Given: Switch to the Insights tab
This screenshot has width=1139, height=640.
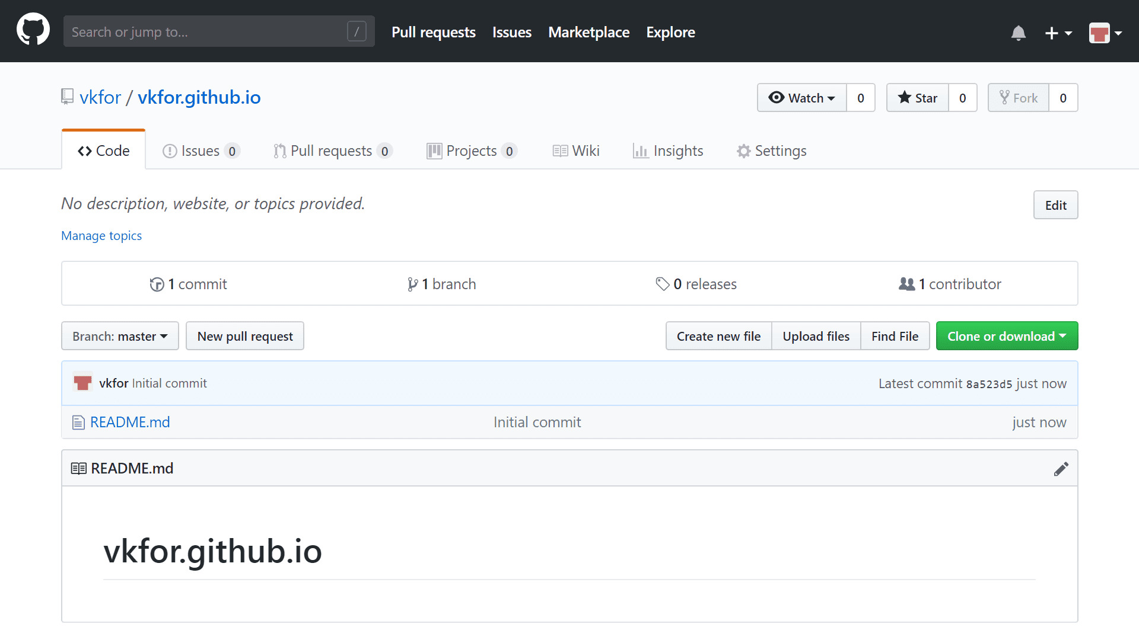Looking at the screenshot, I should coord(668,151).
